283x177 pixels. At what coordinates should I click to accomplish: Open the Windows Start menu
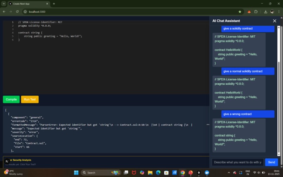point(76,173)
